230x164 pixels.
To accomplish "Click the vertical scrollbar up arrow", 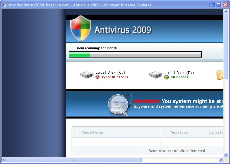I will pyautogui.click(x=226, y=12).
